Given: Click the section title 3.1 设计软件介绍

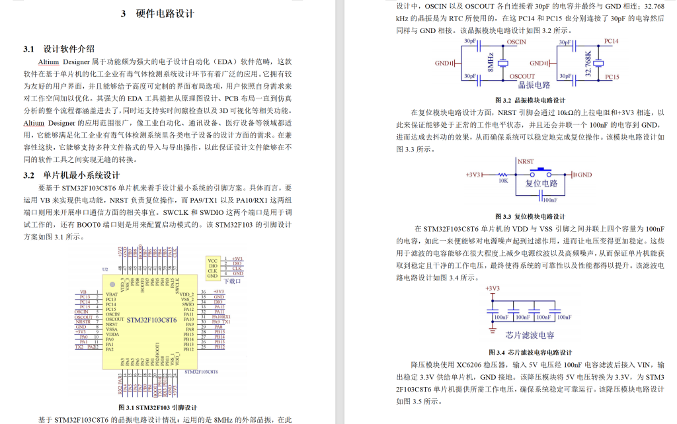Looking at the screenshot, I should (x=58, y=48).
